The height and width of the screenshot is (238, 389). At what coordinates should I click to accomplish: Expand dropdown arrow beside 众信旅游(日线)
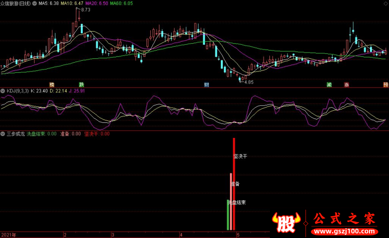coord(34,3)
